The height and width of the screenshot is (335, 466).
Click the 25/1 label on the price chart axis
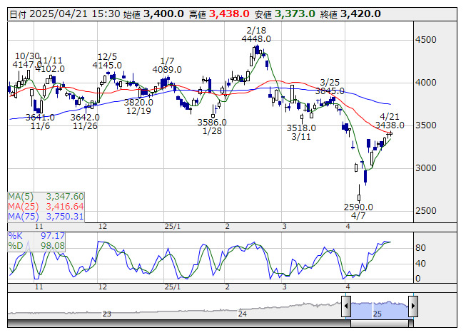pos(173,227)
